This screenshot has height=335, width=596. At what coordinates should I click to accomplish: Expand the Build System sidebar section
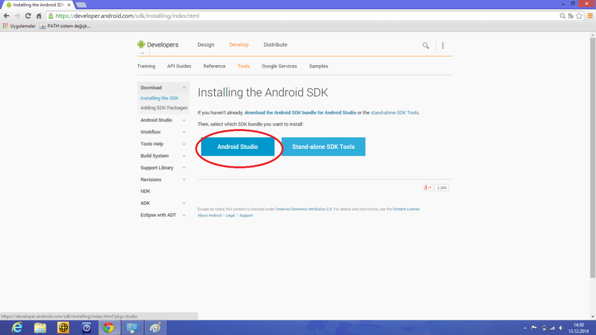pos(184,156)
